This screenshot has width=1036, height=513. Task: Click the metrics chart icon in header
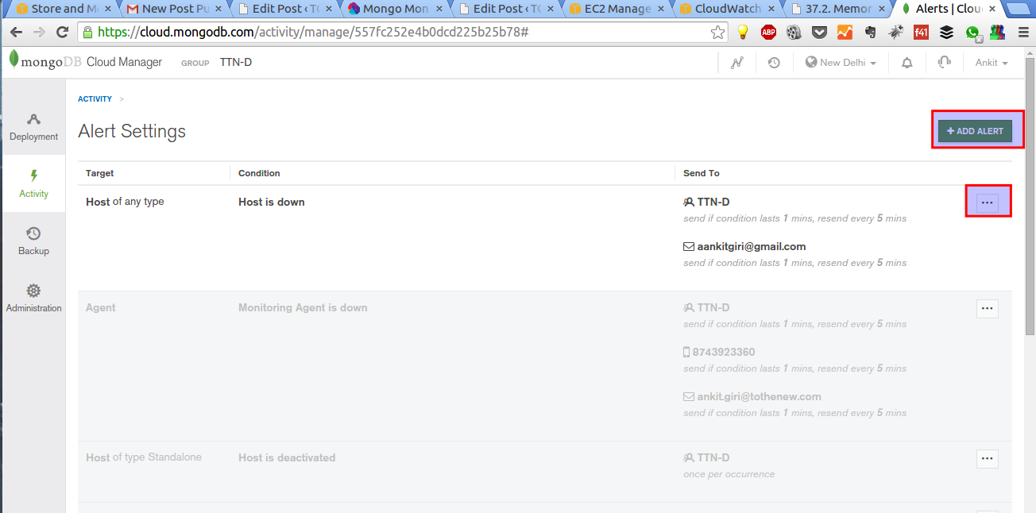(x=737, y=63)
